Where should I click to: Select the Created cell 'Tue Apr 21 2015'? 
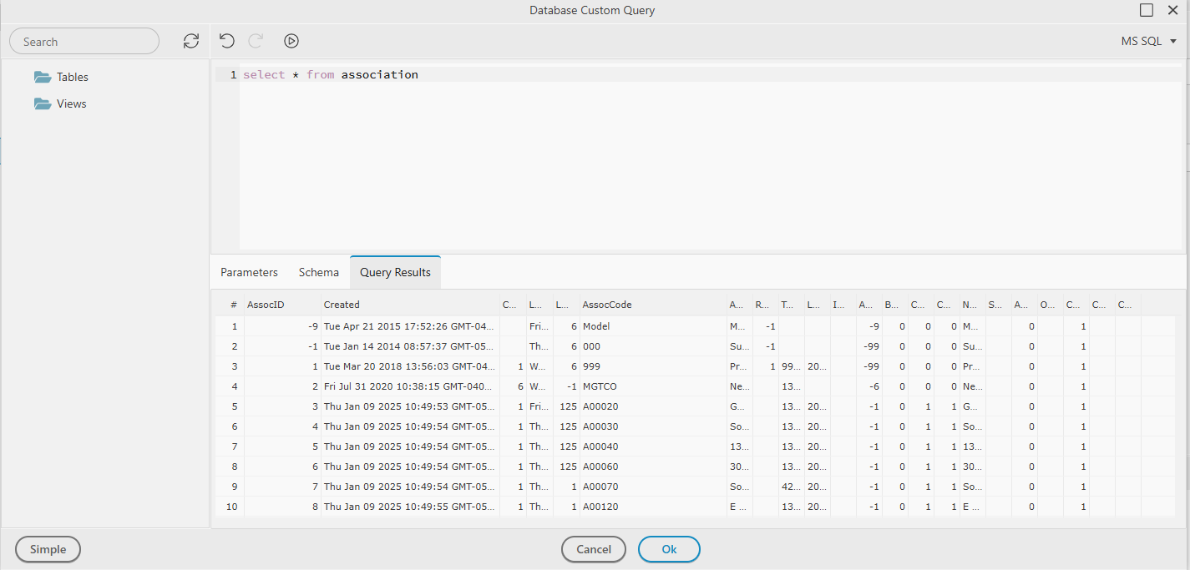[410, 326]
